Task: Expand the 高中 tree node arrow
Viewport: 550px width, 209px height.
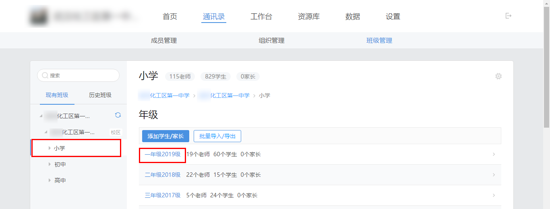Action: click(x=50, y=180)
